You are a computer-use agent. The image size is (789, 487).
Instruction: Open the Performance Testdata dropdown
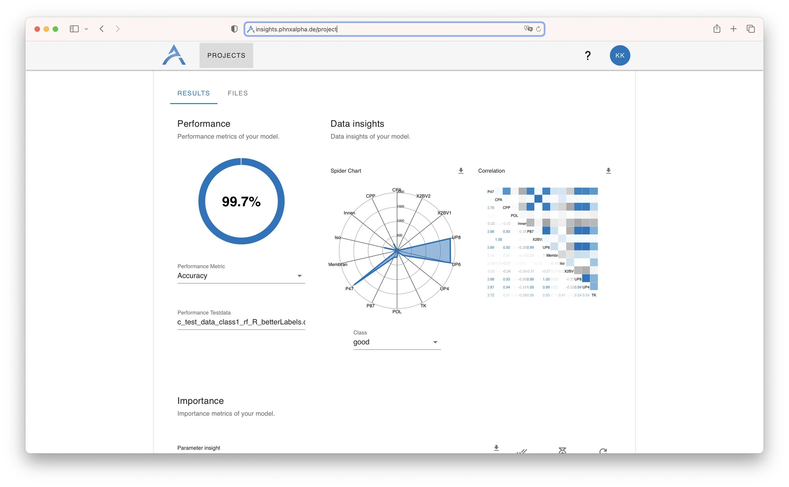tap(241, 322)
